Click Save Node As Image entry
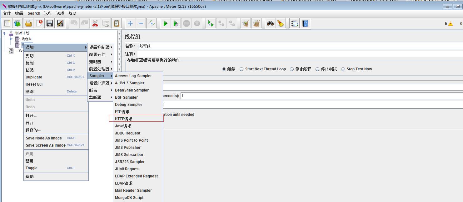Viewport: 463px width, 202px height. (x=56, y=138)
